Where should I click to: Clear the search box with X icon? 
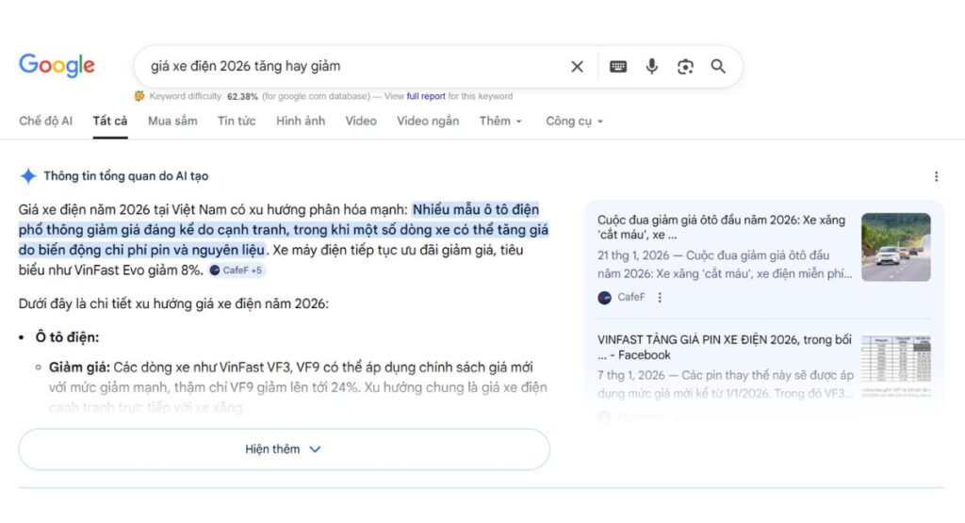577,67
